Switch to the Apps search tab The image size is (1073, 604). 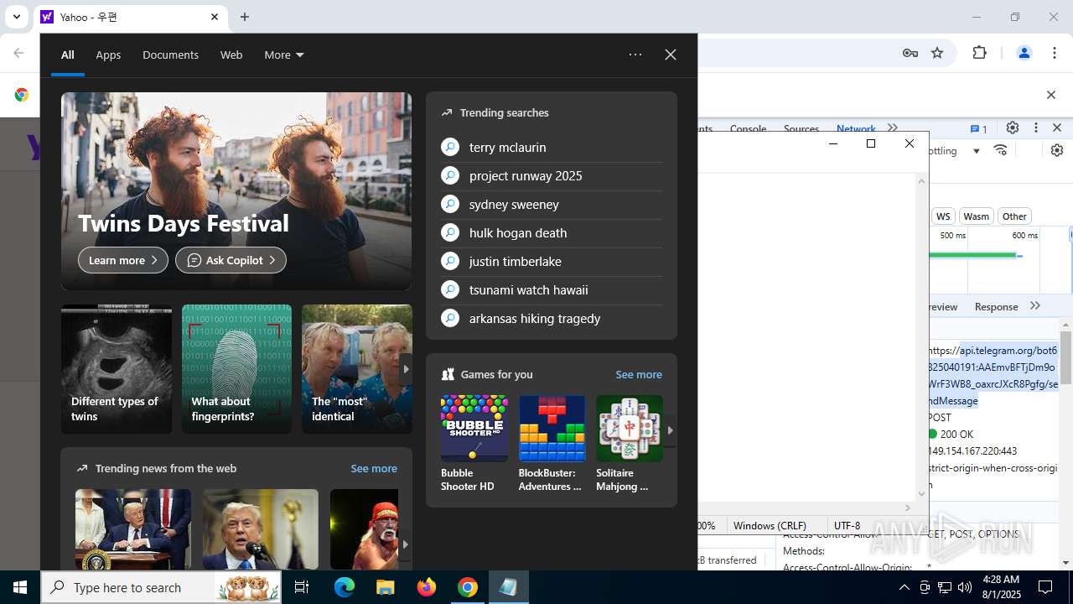coord(108,55)
